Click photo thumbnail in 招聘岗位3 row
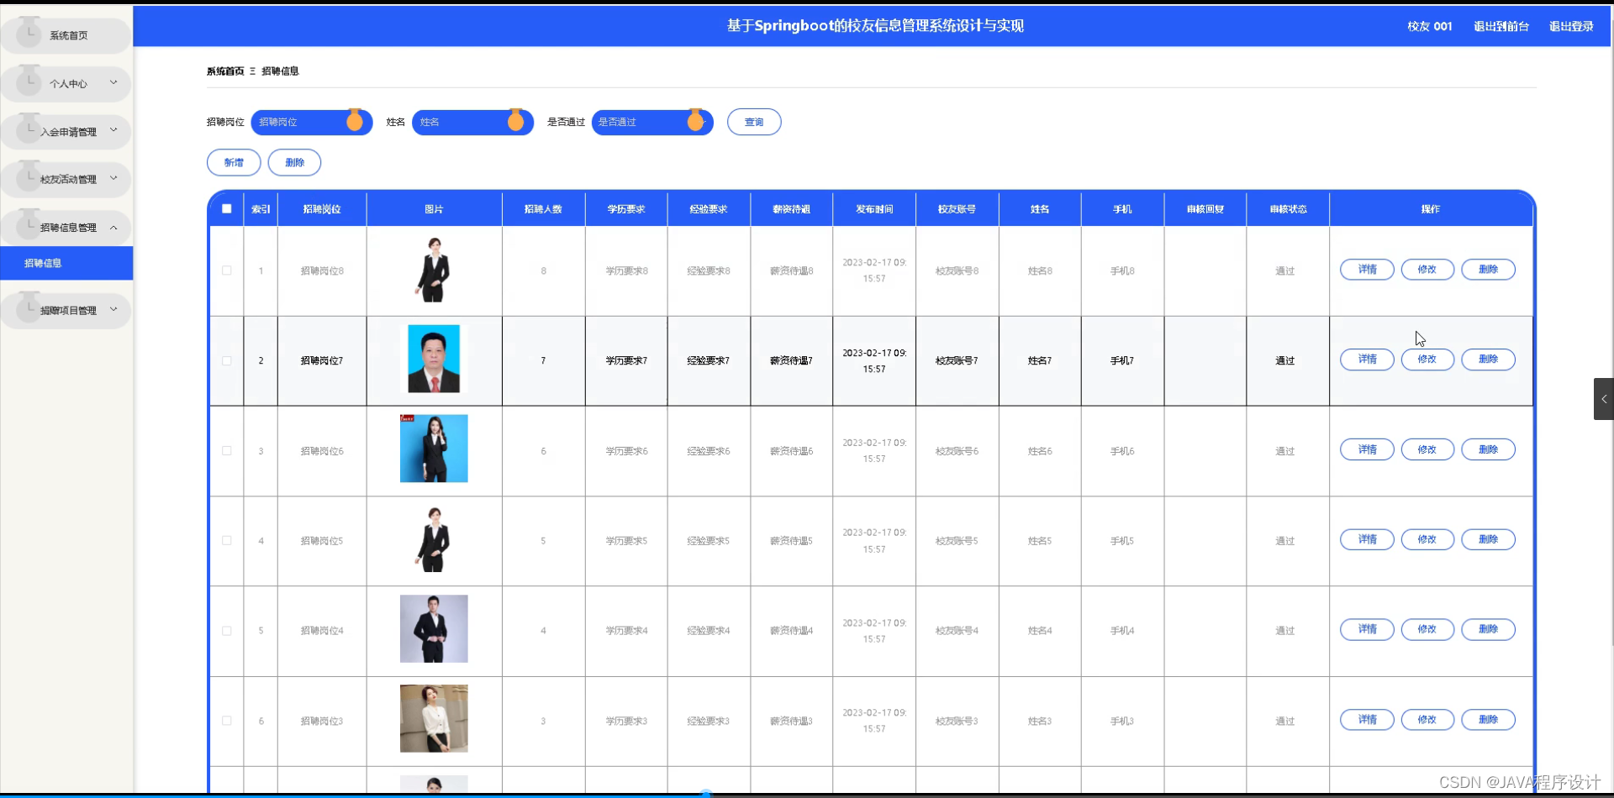The height and width of the screenshot is (798, 1614). tap(434, 718)
